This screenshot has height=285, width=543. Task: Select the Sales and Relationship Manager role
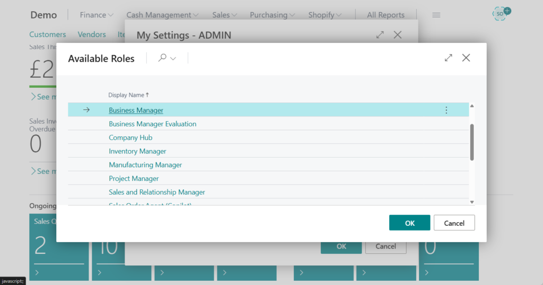(x=156, y=192)
